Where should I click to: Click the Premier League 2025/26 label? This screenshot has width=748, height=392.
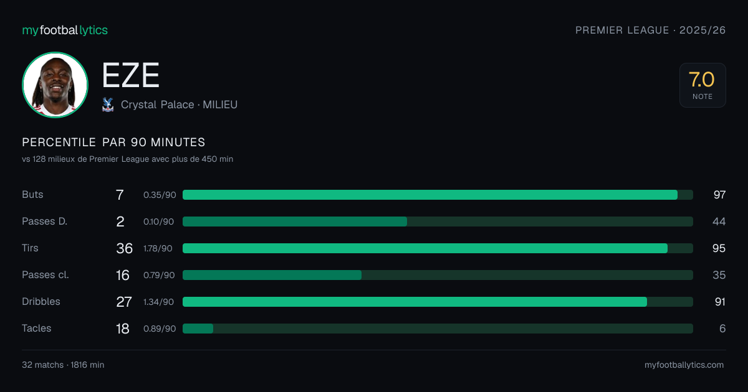(x=651, y=30)
